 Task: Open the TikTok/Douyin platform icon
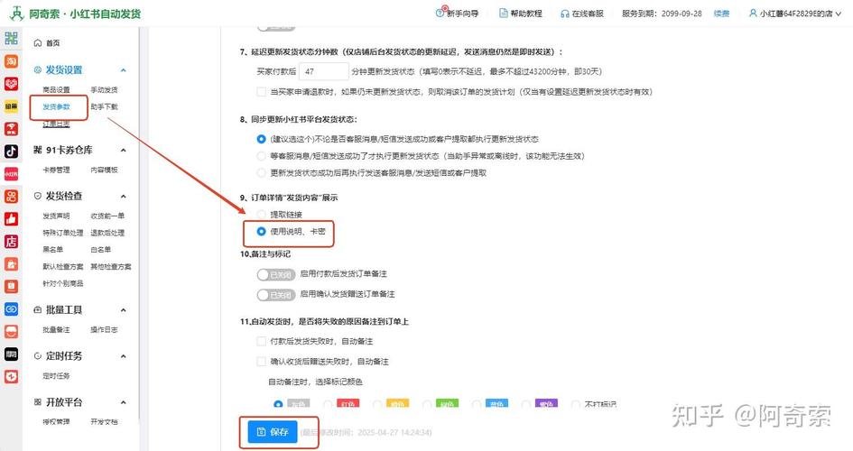11,152
